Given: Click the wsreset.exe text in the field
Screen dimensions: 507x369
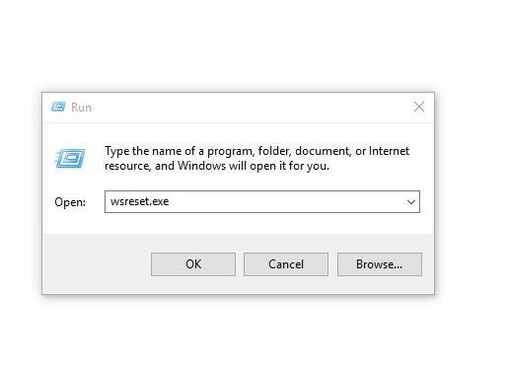Looking at the screenshot, I should pyautogui.click(x=140, y=201).
